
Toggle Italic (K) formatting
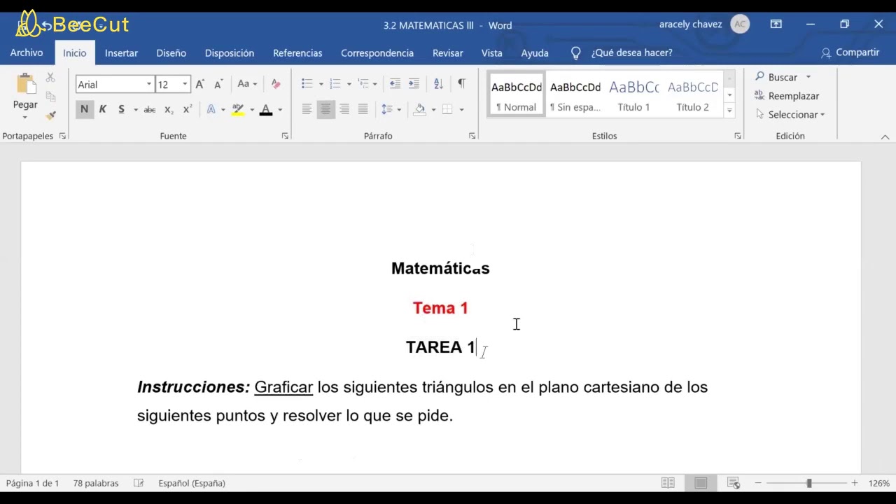tap(102, 109)
